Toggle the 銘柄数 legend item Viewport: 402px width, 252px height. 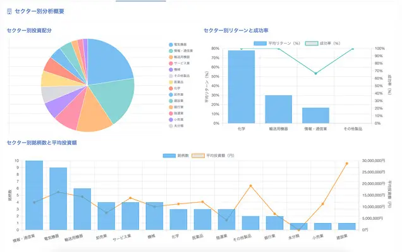pyautogui.click(x=176, y=156)
